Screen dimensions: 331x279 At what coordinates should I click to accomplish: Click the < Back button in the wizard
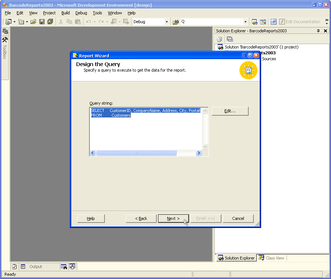click(x=141, y=218)
